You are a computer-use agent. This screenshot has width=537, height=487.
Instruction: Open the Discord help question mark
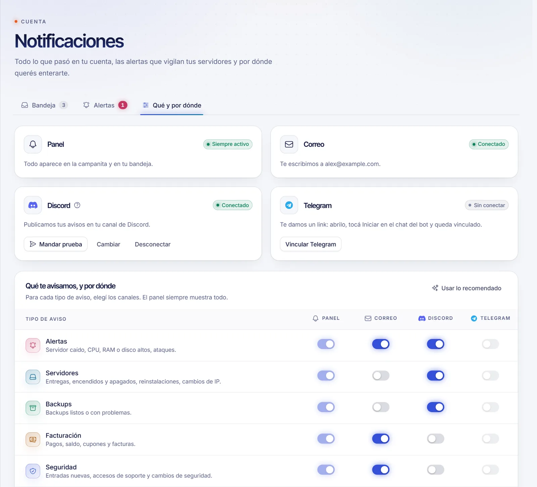(x=77, y=205)
